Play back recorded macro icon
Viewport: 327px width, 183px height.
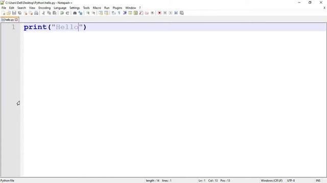pos(170,13)
